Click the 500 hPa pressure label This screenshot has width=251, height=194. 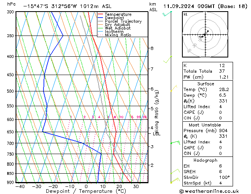coord(11,91)
